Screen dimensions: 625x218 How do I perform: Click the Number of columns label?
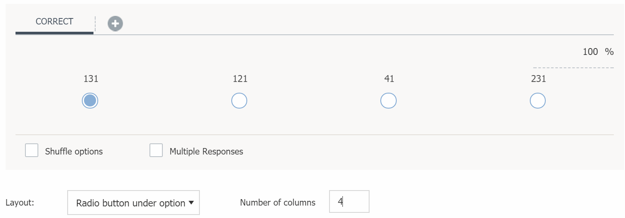coord(277,203)
